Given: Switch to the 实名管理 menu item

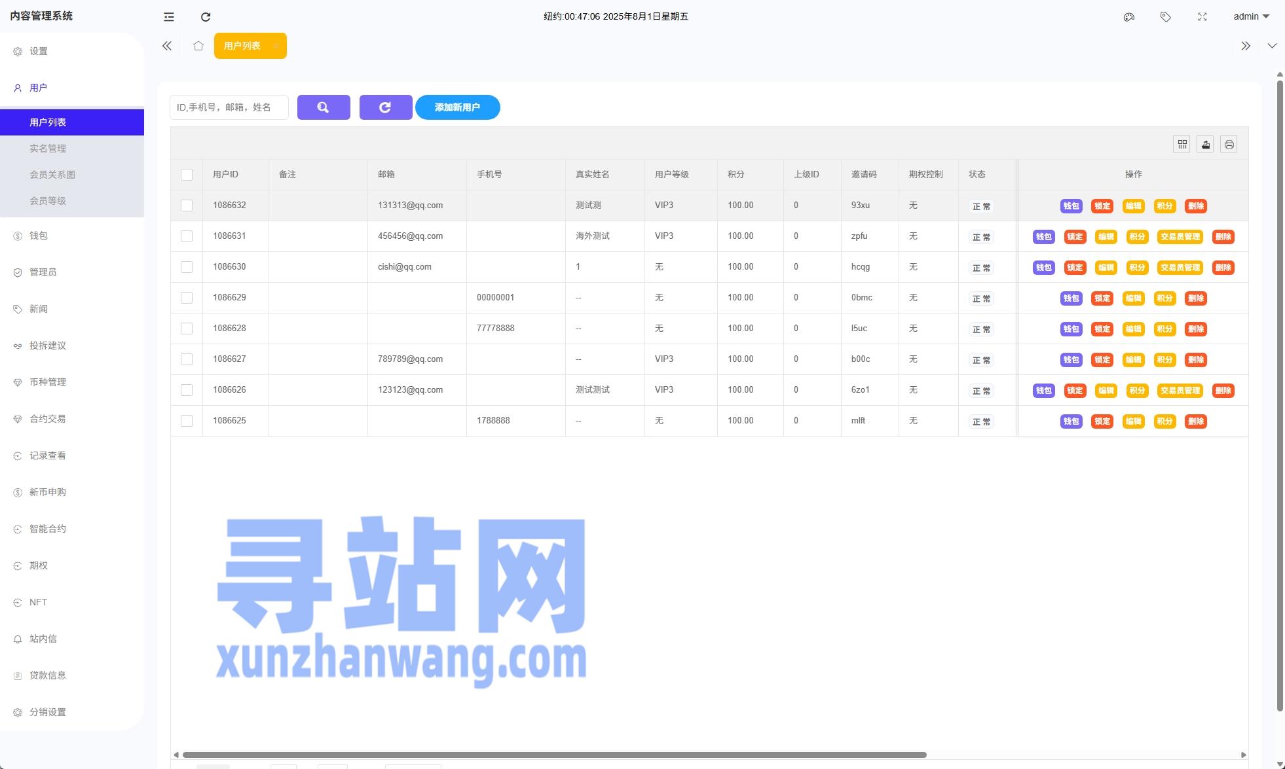Looking at the screenshot, I should (x=48, y=148).
